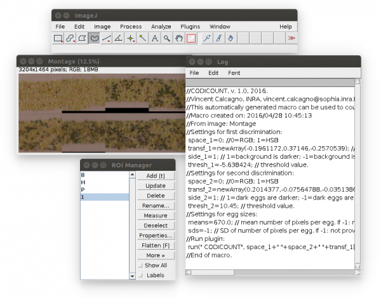Click the '//From image: Montage' log line
Viewport: 381px width, 298px height.
221,124
